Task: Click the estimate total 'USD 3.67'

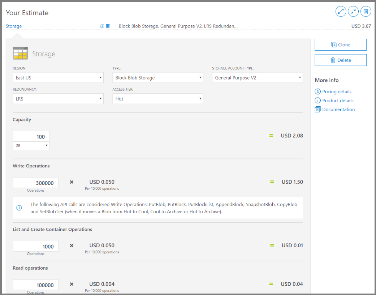Action: click(361, 26)
